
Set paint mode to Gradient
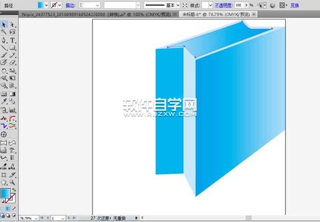(x=8, y=209)
